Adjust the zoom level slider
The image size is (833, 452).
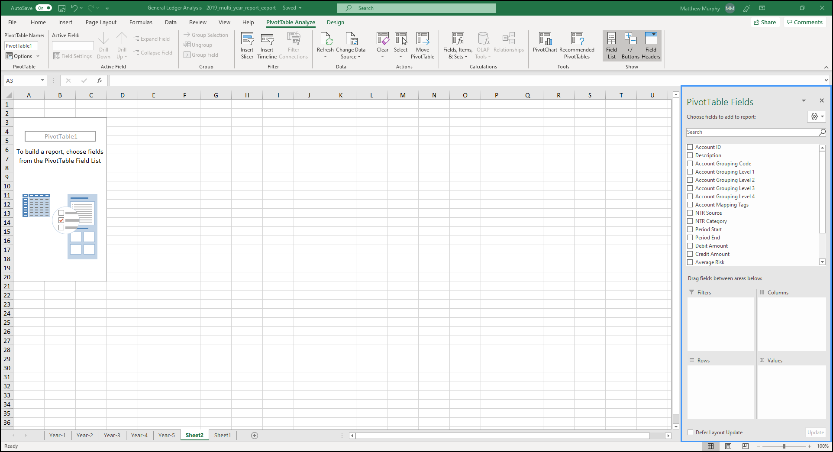tap(784, 446)
